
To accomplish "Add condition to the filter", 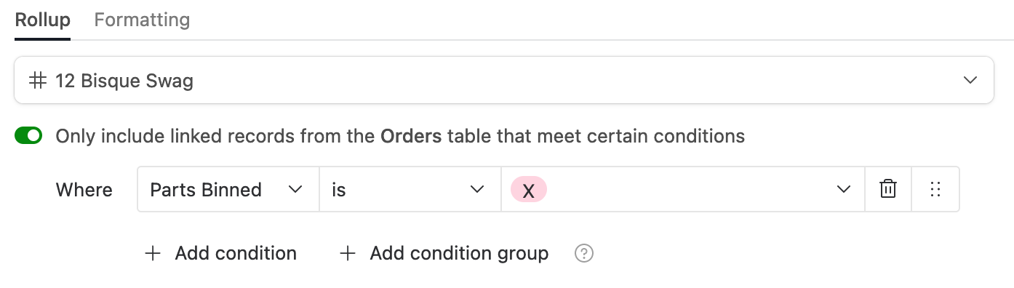I will point(221,253).
